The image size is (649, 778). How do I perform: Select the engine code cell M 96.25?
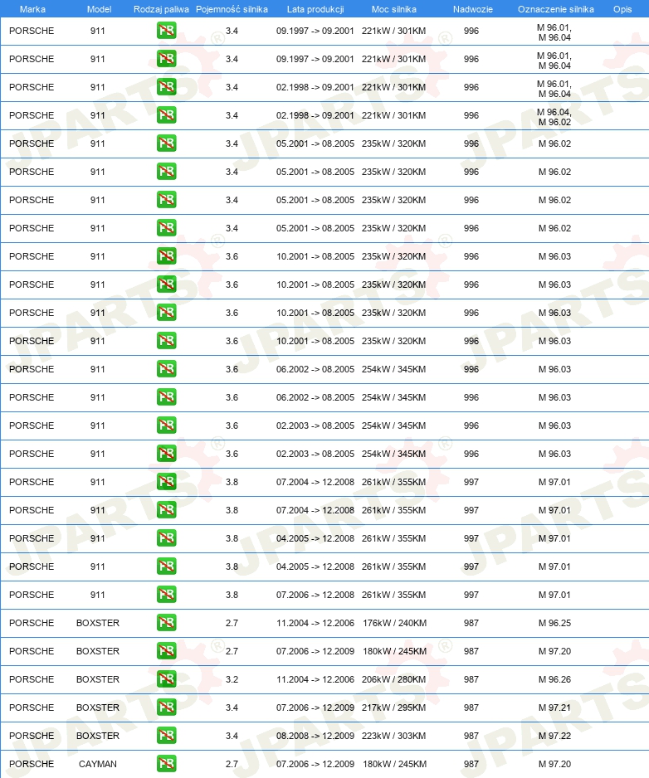tap(554, 623)
